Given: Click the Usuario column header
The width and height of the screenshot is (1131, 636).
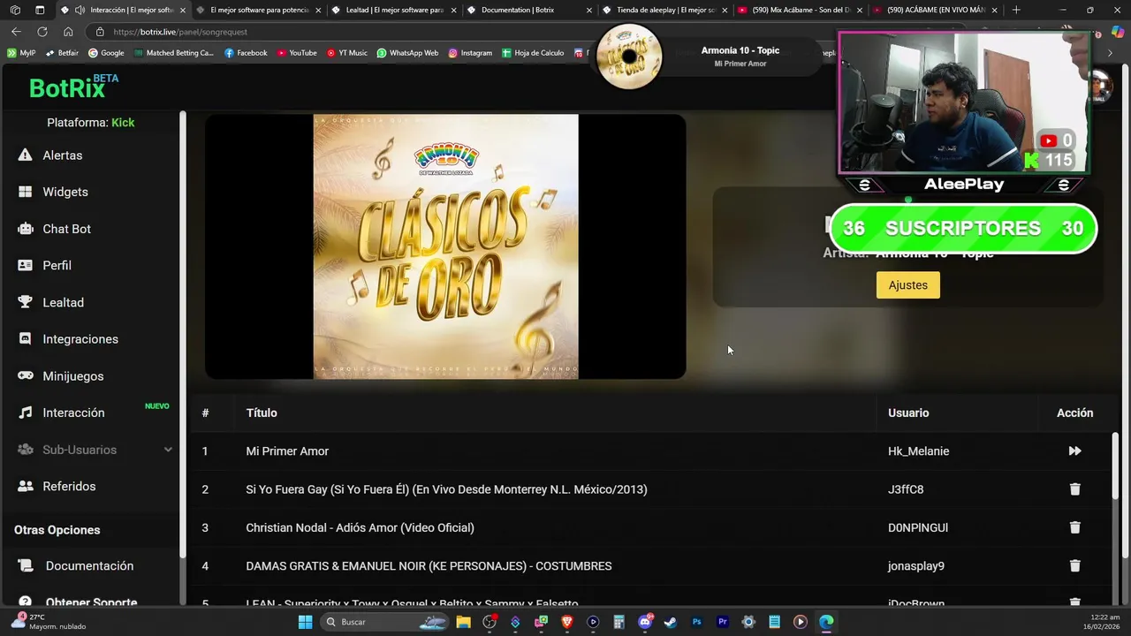Looking at the screenshot, I should click(908, 413).
